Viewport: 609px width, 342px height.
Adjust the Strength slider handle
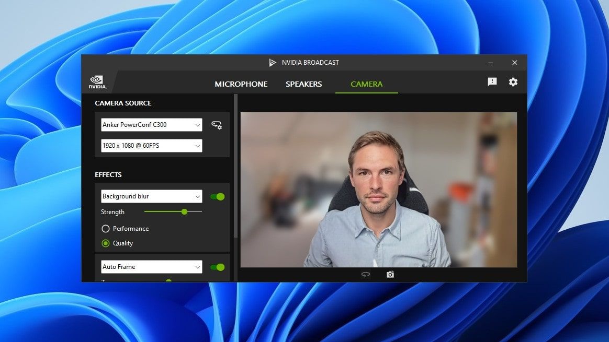(184, 212)
